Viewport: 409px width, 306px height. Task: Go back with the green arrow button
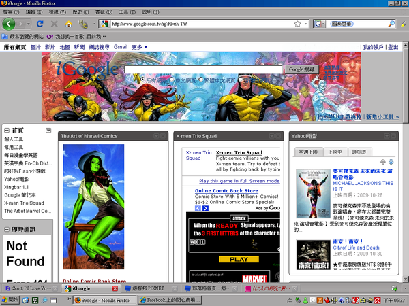9,24
